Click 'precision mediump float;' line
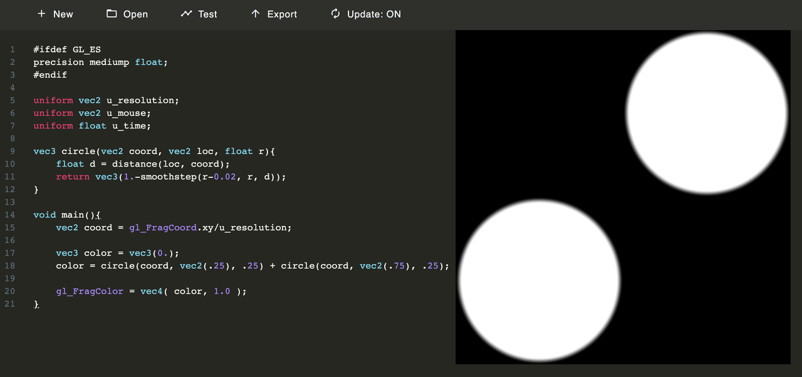 click(x=101, y=62)
